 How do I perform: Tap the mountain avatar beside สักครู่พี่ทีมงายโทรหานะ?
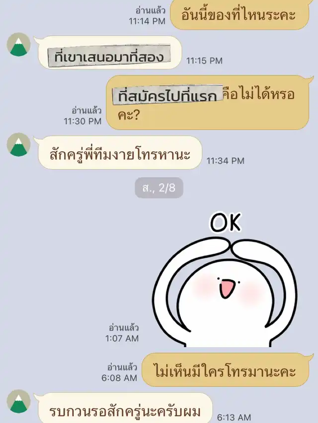coord(19,145)
